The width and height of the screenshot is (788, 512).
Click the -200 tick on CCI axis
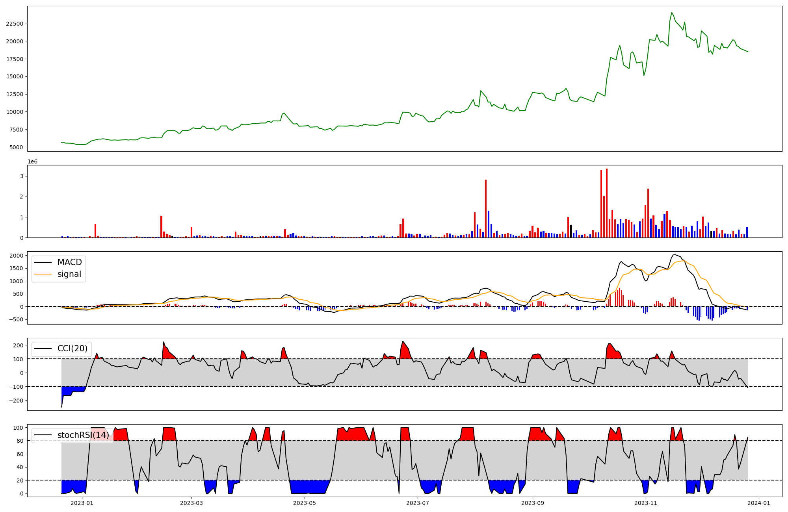(x=17, y=401)
